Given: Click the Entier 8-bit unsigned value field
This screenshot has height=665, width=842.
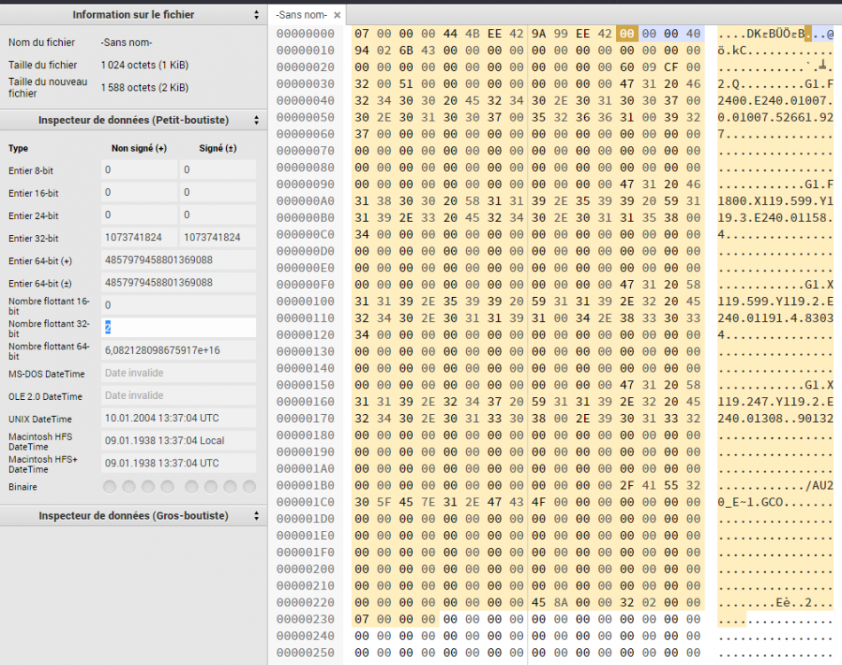Looking at the screenshot, I should point(139,169).
